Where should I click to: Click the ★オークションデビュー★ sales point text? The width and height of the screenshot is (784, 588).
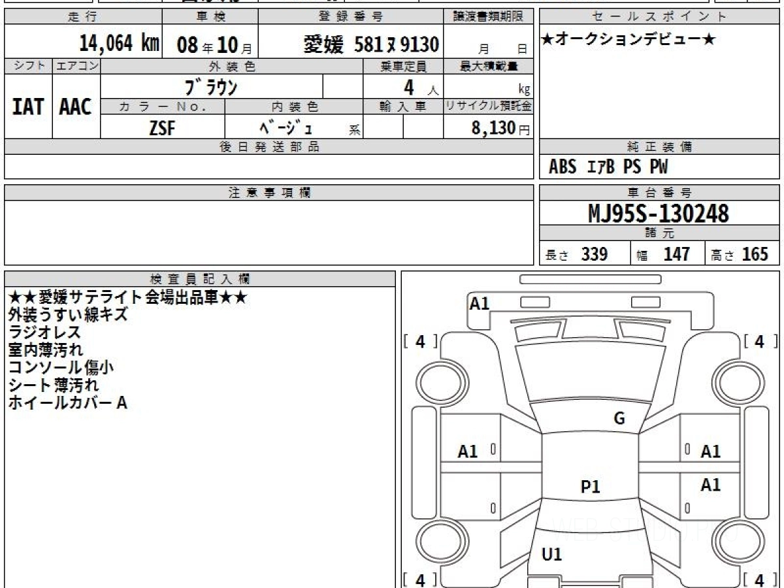tap(629, 40)
